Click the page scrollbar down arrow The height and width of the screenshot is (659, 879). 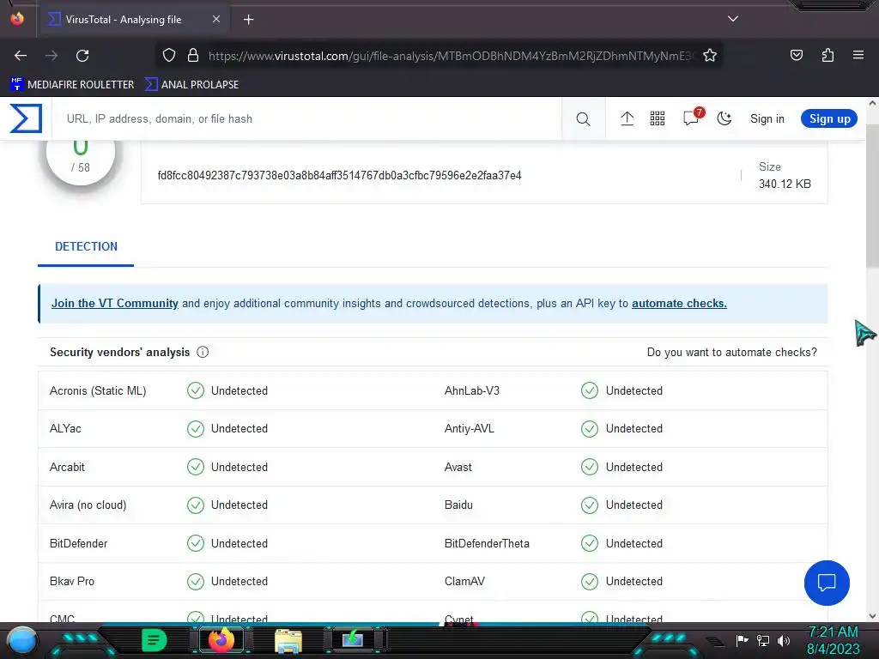point(872,616)
